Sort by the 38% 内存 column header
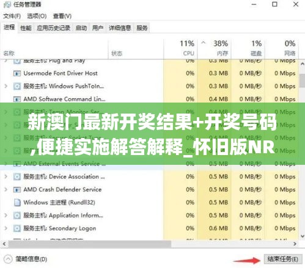The height and width of the screenshot is (268, 305). click(x=214, y=49)
